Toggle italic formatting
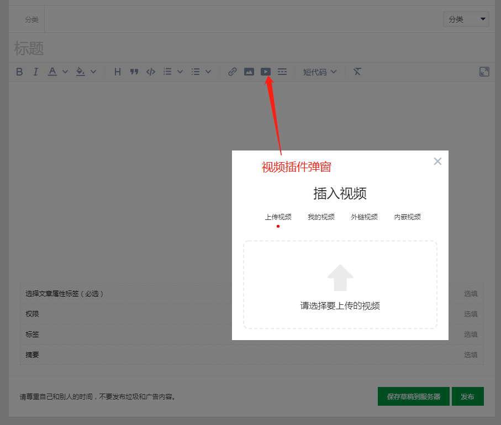The image size is (501, 425). point(35,72)
